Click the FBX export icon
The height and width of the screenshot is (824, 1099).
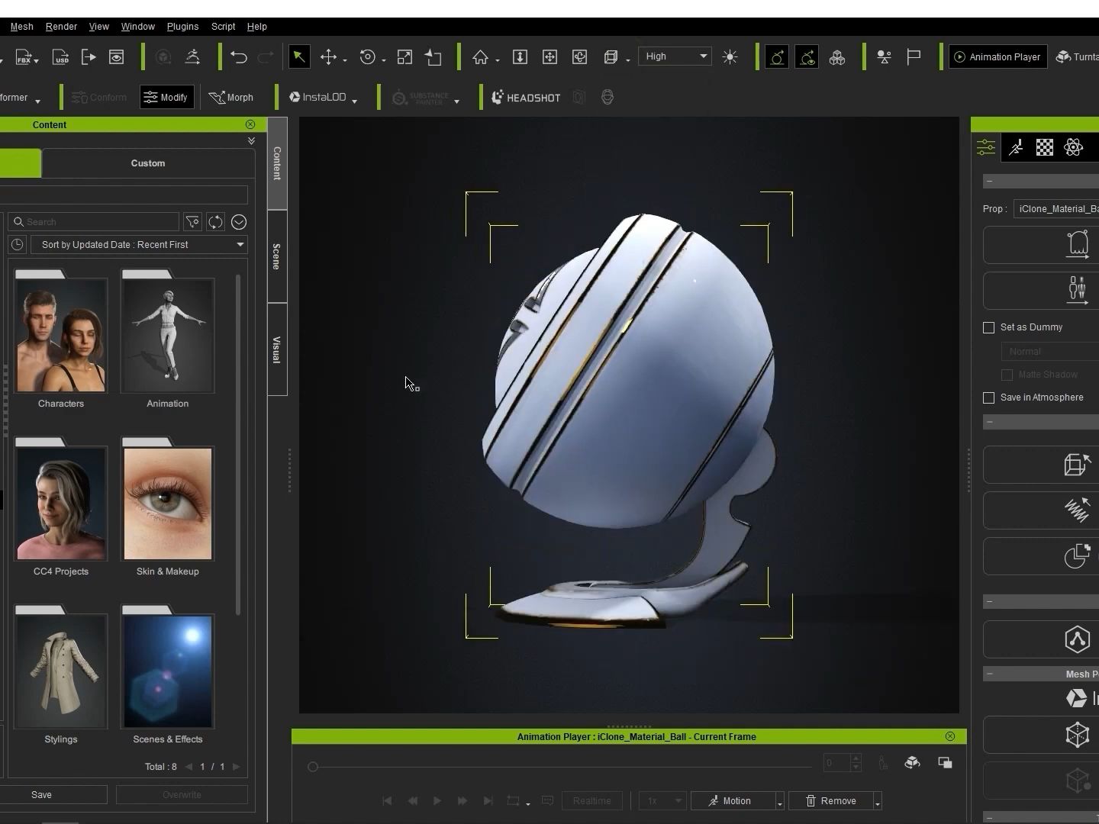(x=24, y=57)
